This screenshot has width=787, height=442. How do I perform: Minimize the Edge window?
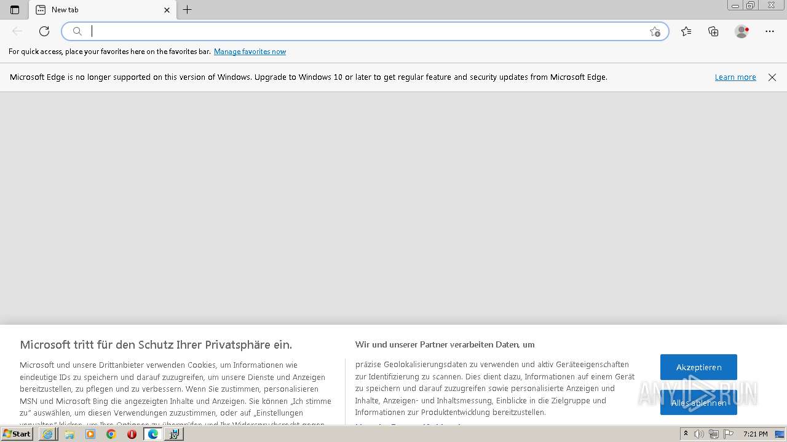735,6
